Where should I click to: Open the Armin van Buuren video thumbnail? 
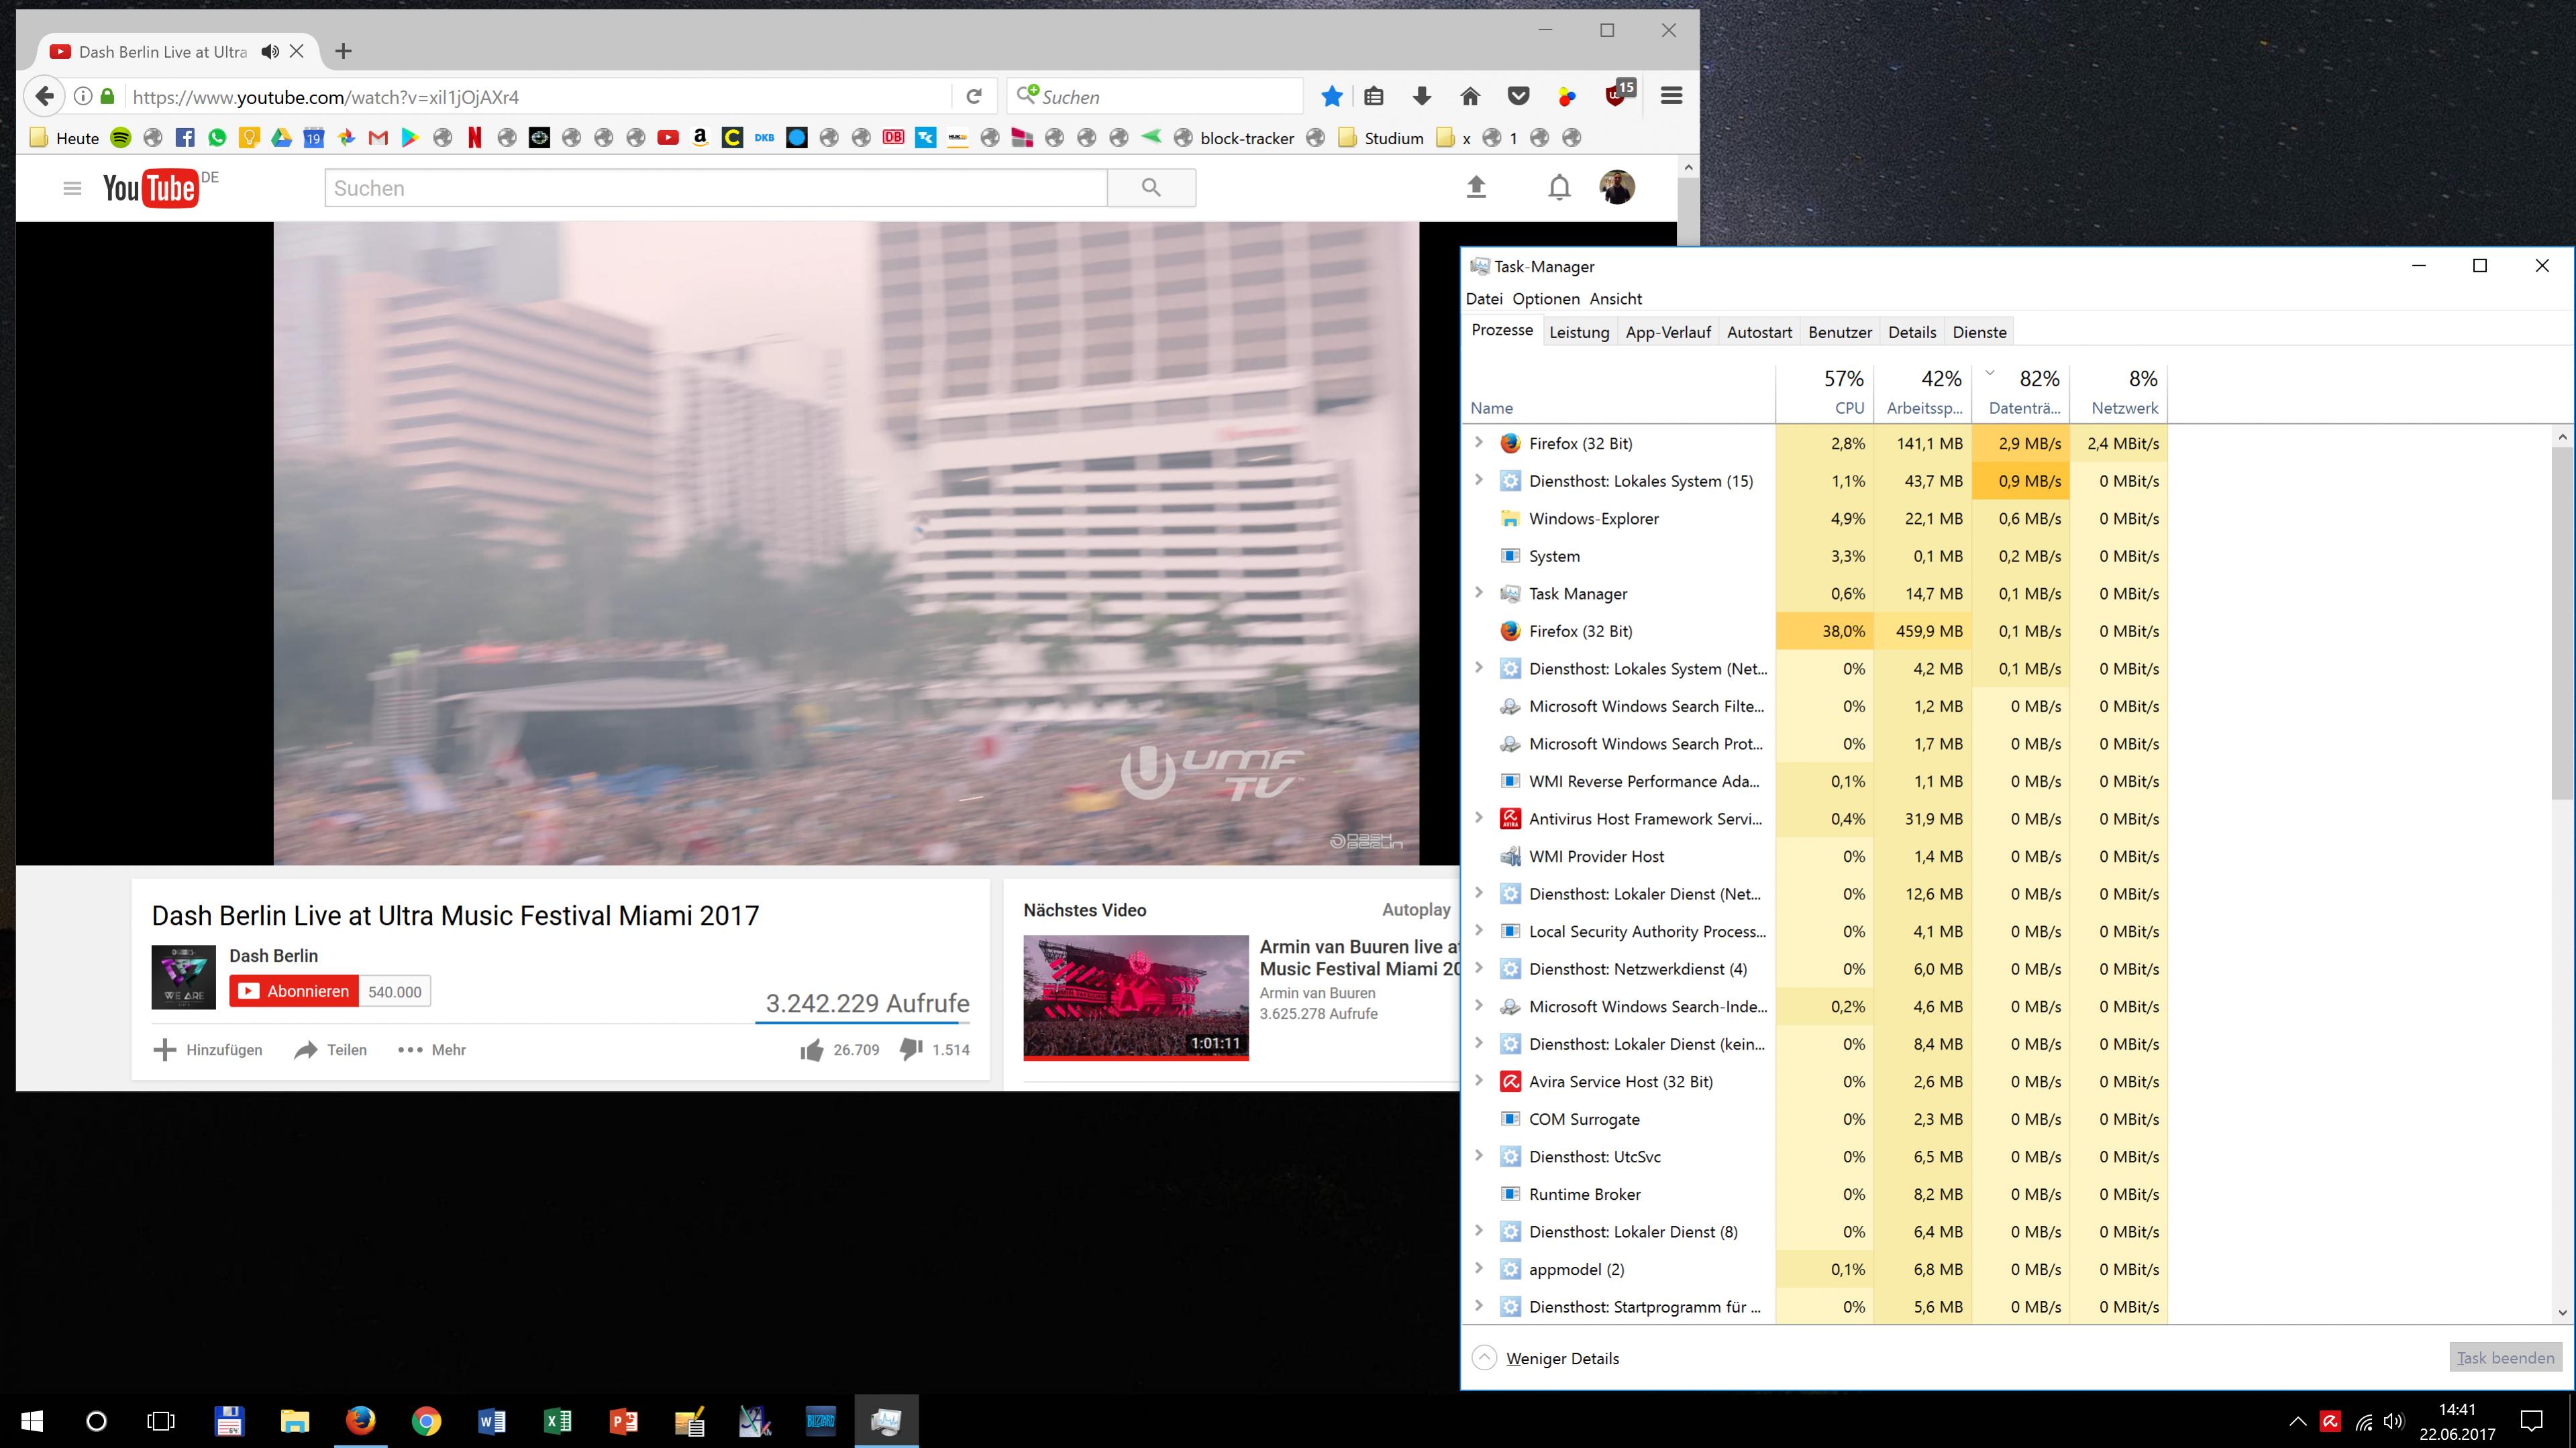click(1135, 997)
